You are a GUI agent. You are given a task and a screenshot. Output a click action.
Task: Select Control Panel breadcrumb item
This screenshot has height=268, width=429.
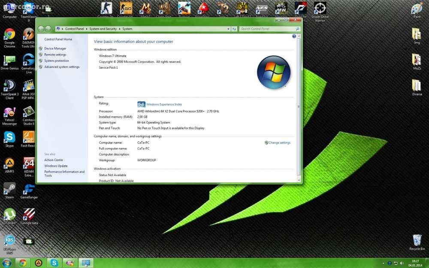(x=75, y=29)
